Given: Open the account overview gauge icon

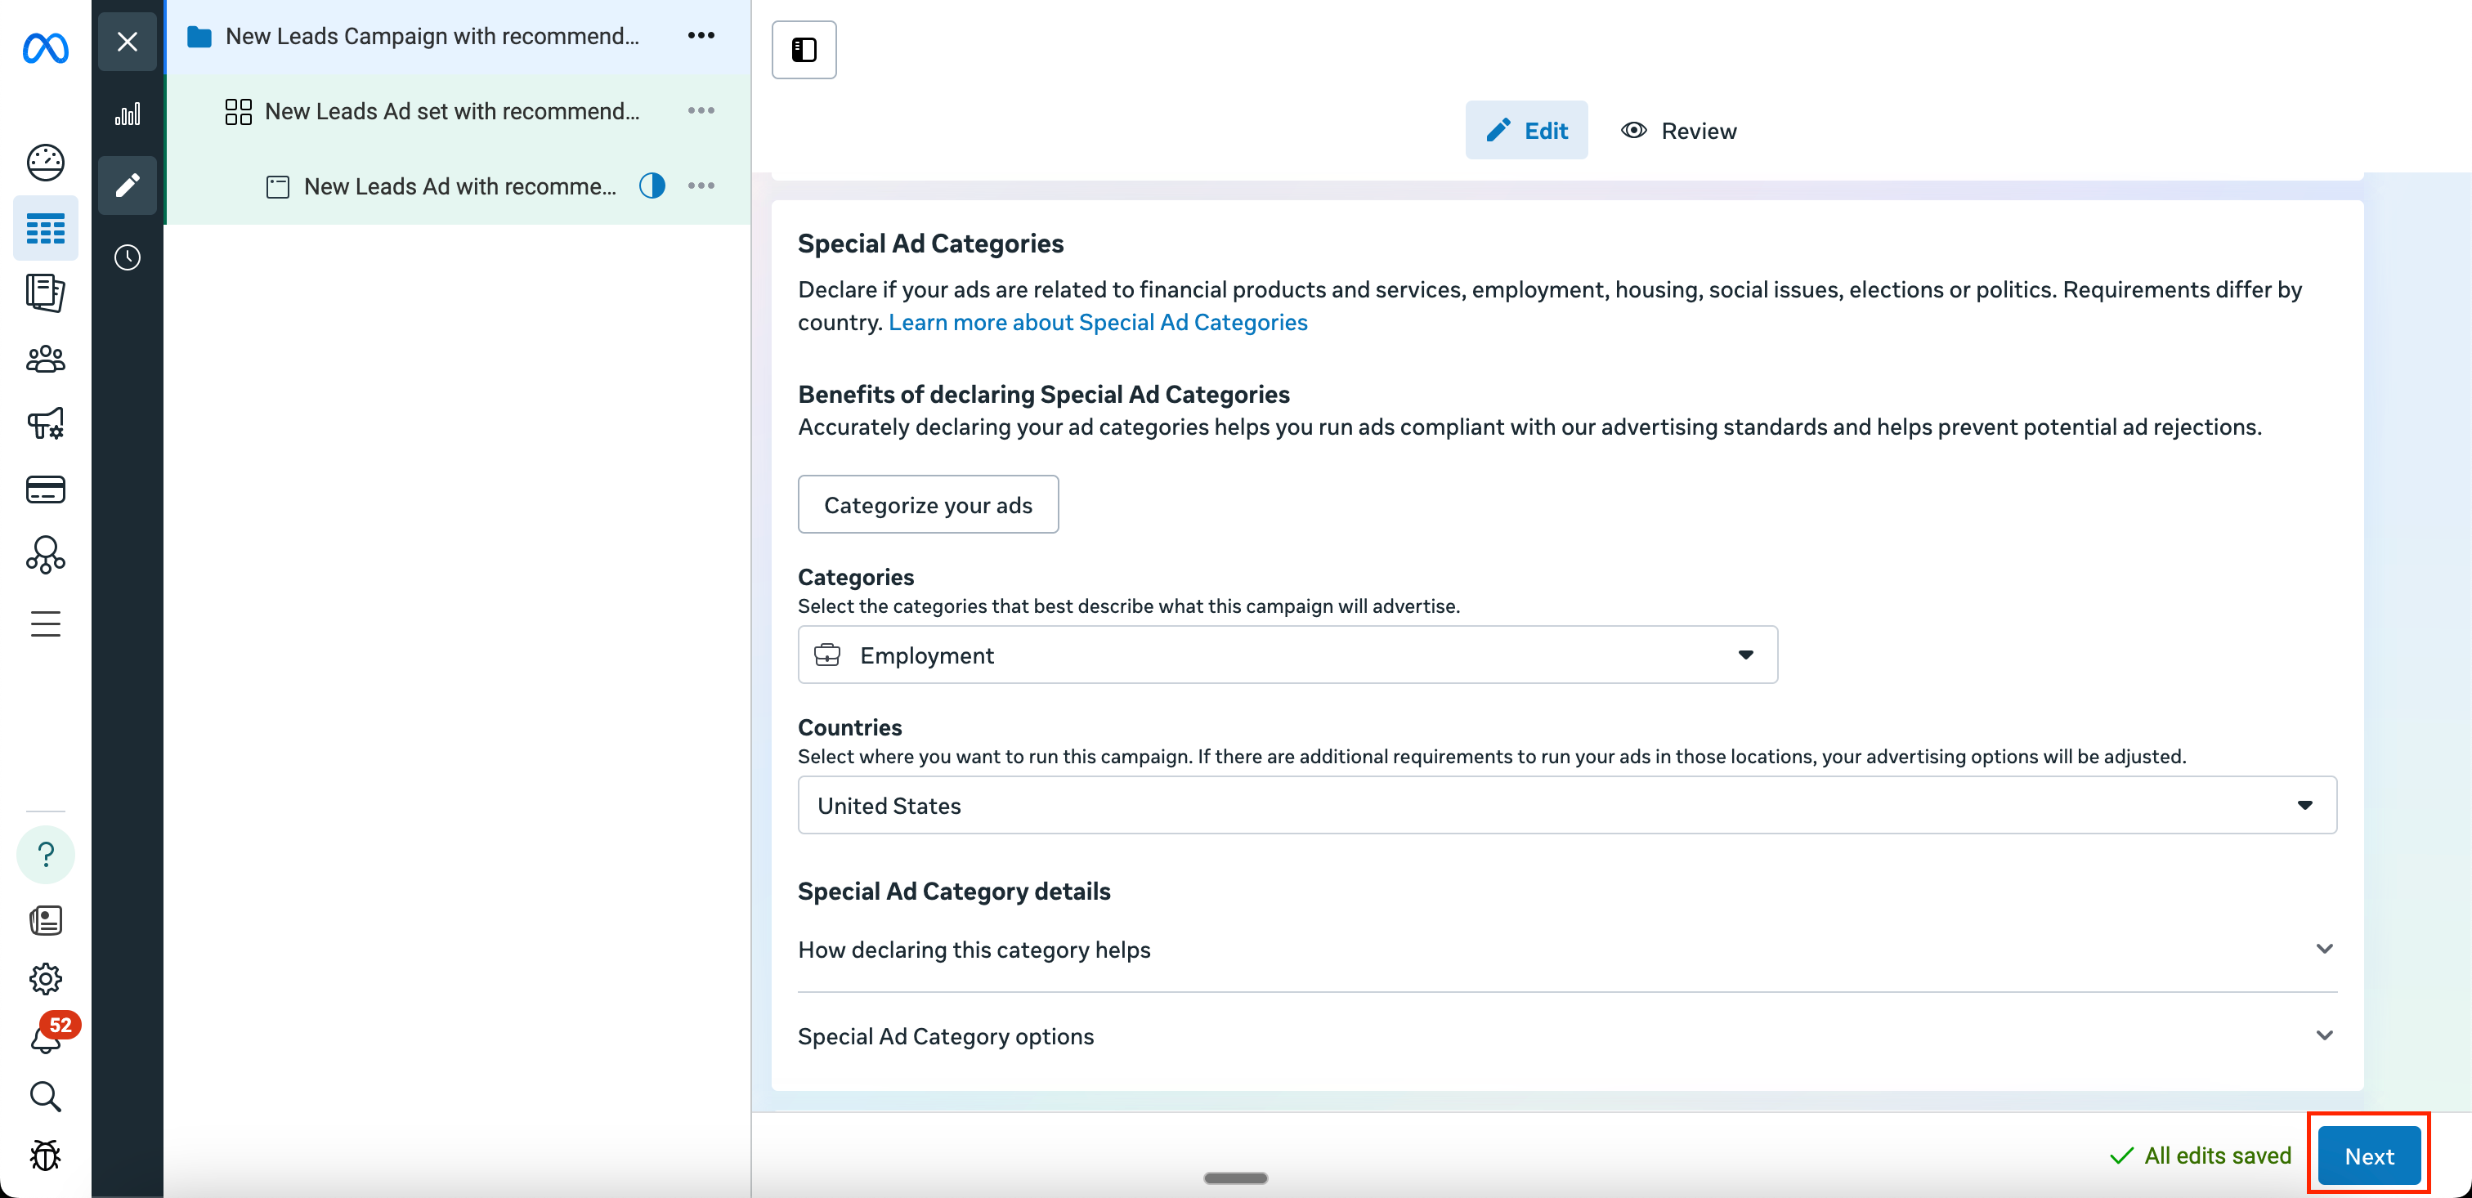Looking at the screenshot, I should (45, 162).
